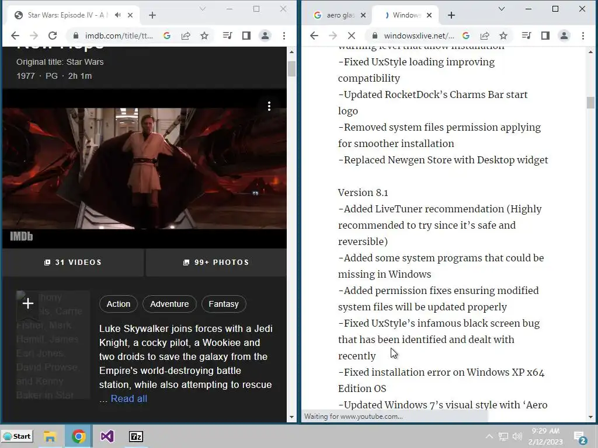Show hidden tray icons chevron
This screenshot has height=448, width=598.
489,436
